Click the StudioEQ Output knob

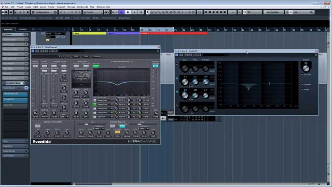pos(306,68)
